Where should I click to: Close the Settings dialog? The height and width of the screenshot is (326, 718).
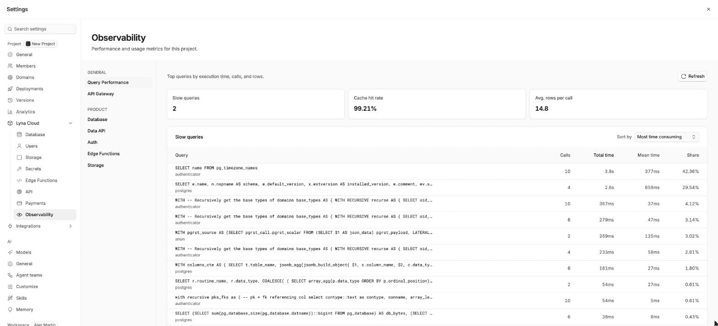[x=708, y=9]
